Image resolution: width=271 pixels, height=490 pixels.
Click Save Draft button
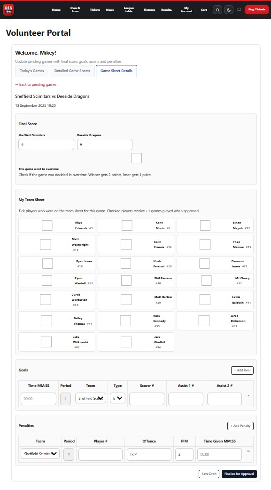(209, 474)
